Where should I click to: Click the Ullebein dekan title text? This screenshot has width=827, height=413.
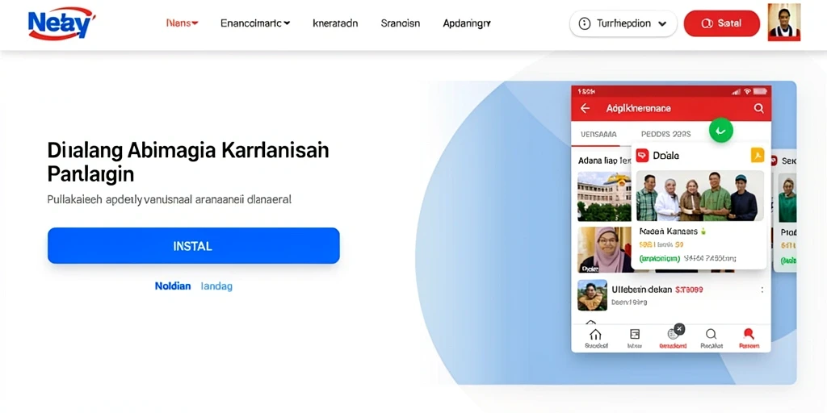[641, 290]
